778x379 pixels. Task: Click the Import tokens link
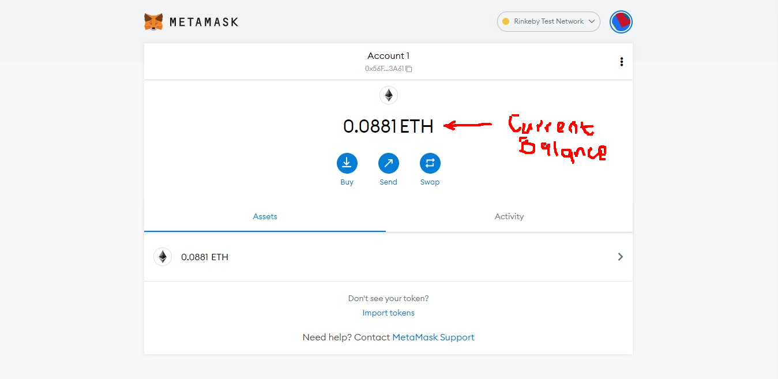(x=389, y=313)
